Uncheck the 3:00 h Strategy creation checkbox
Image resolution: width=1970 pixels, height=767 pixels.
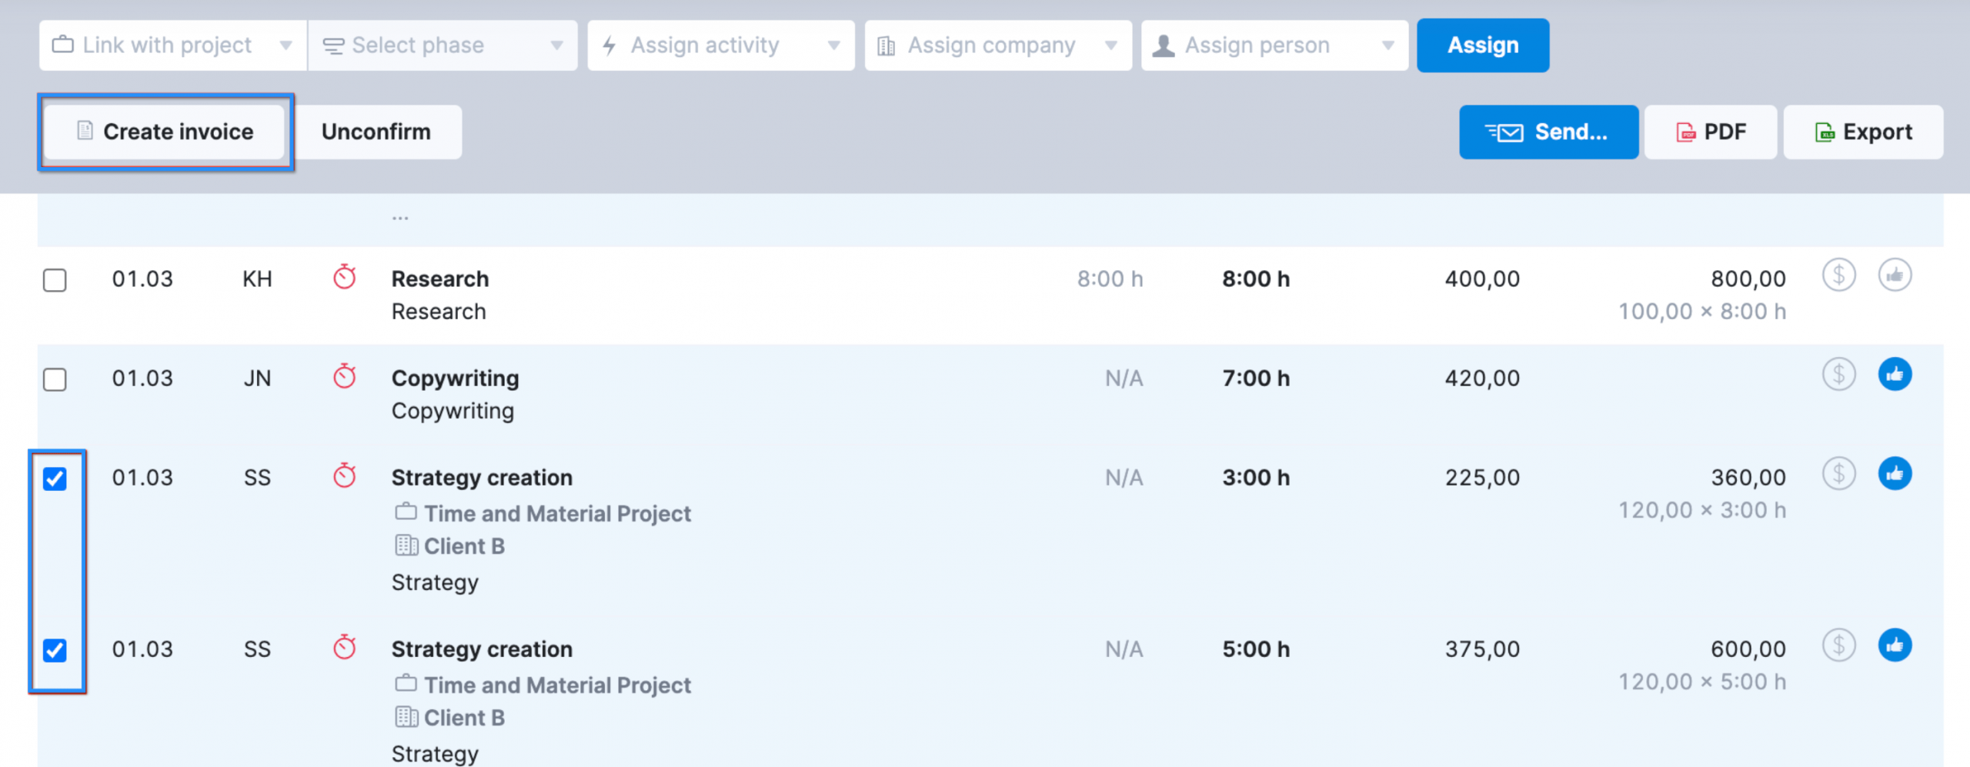click(x=55, y=479)
